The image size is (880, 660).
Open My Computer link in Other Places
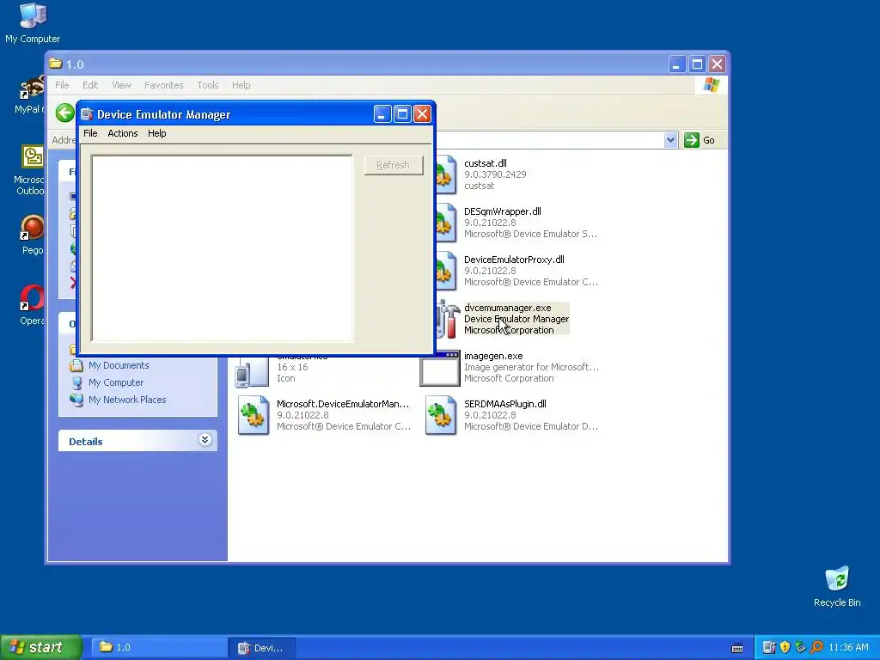coord(116,382)
